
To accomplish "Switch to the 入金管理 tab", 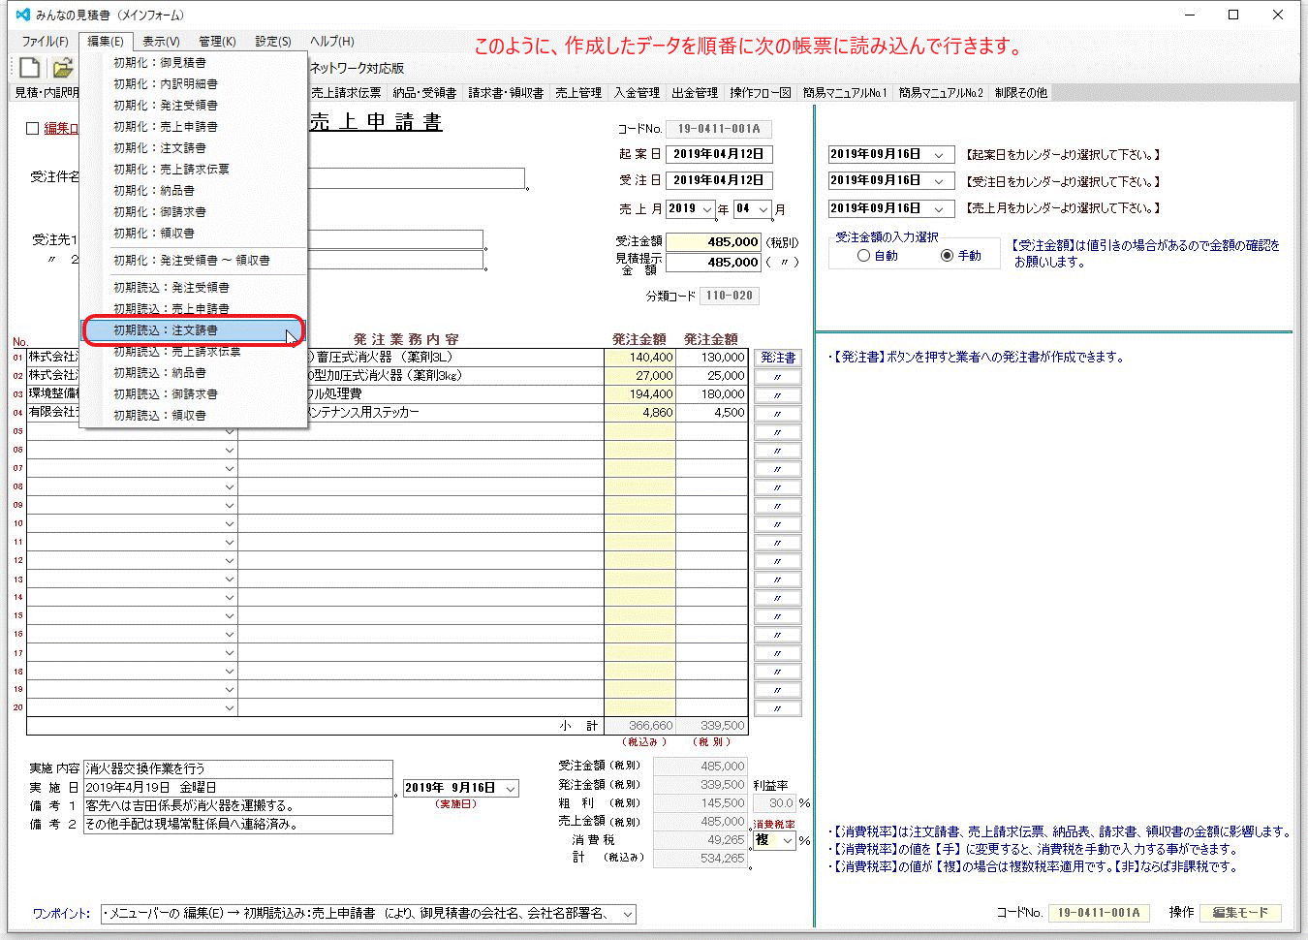I will tap(637, 93).
